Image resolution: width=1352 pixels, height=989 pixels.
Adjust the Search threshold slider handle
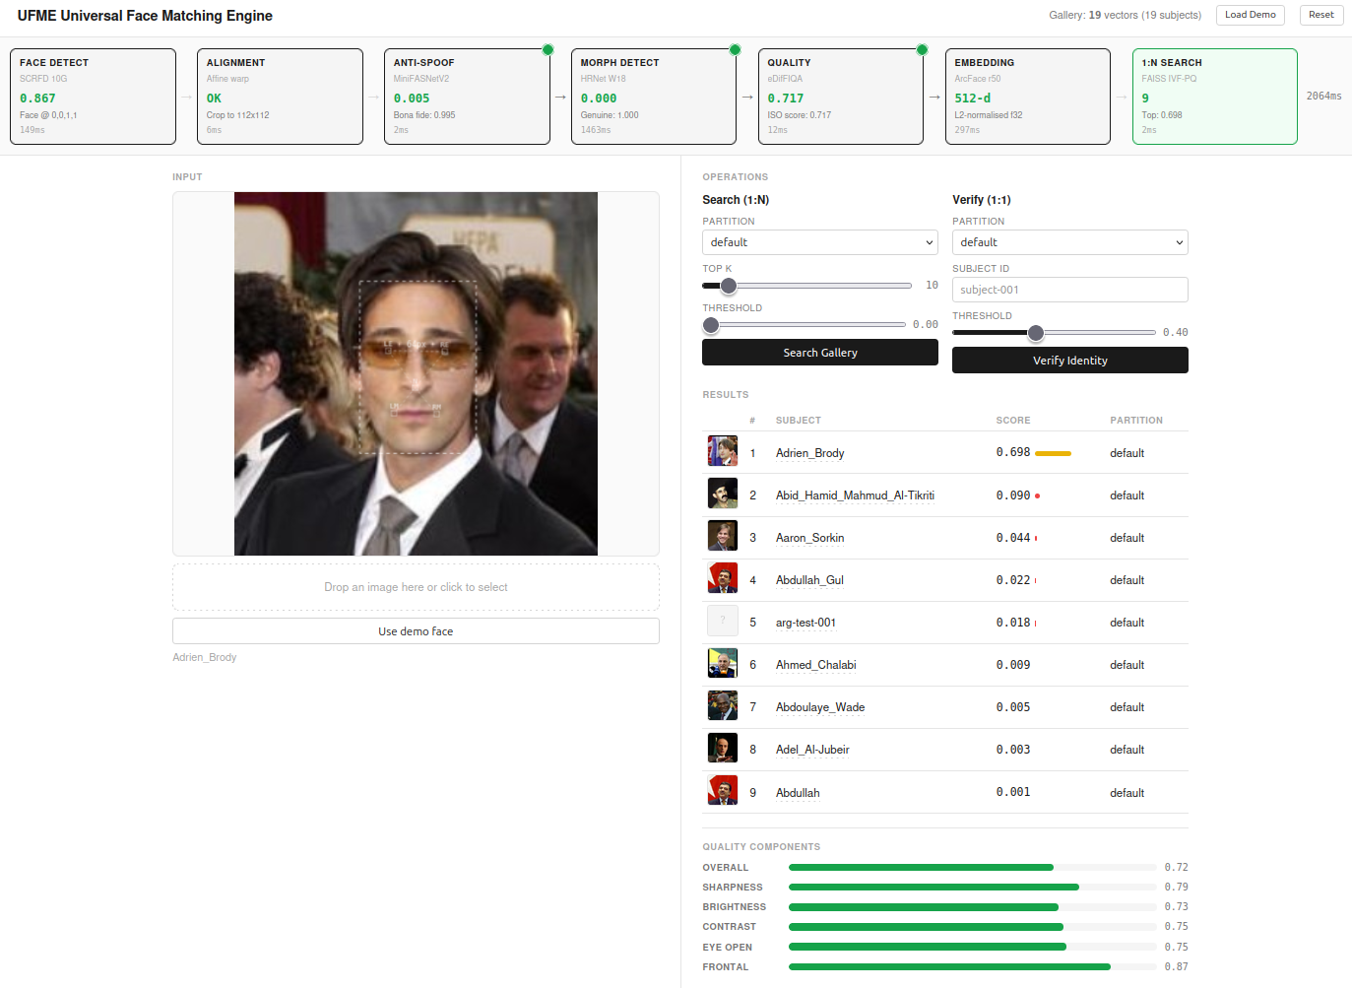coord(711,325)
